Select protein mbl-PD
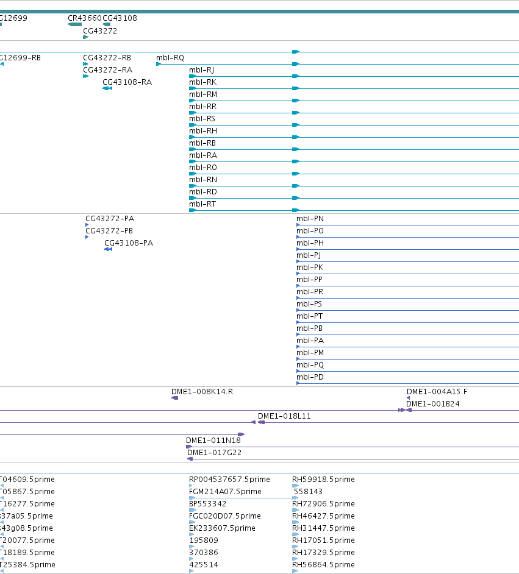The width and height of the screenshot is (519, 574). 310,377
